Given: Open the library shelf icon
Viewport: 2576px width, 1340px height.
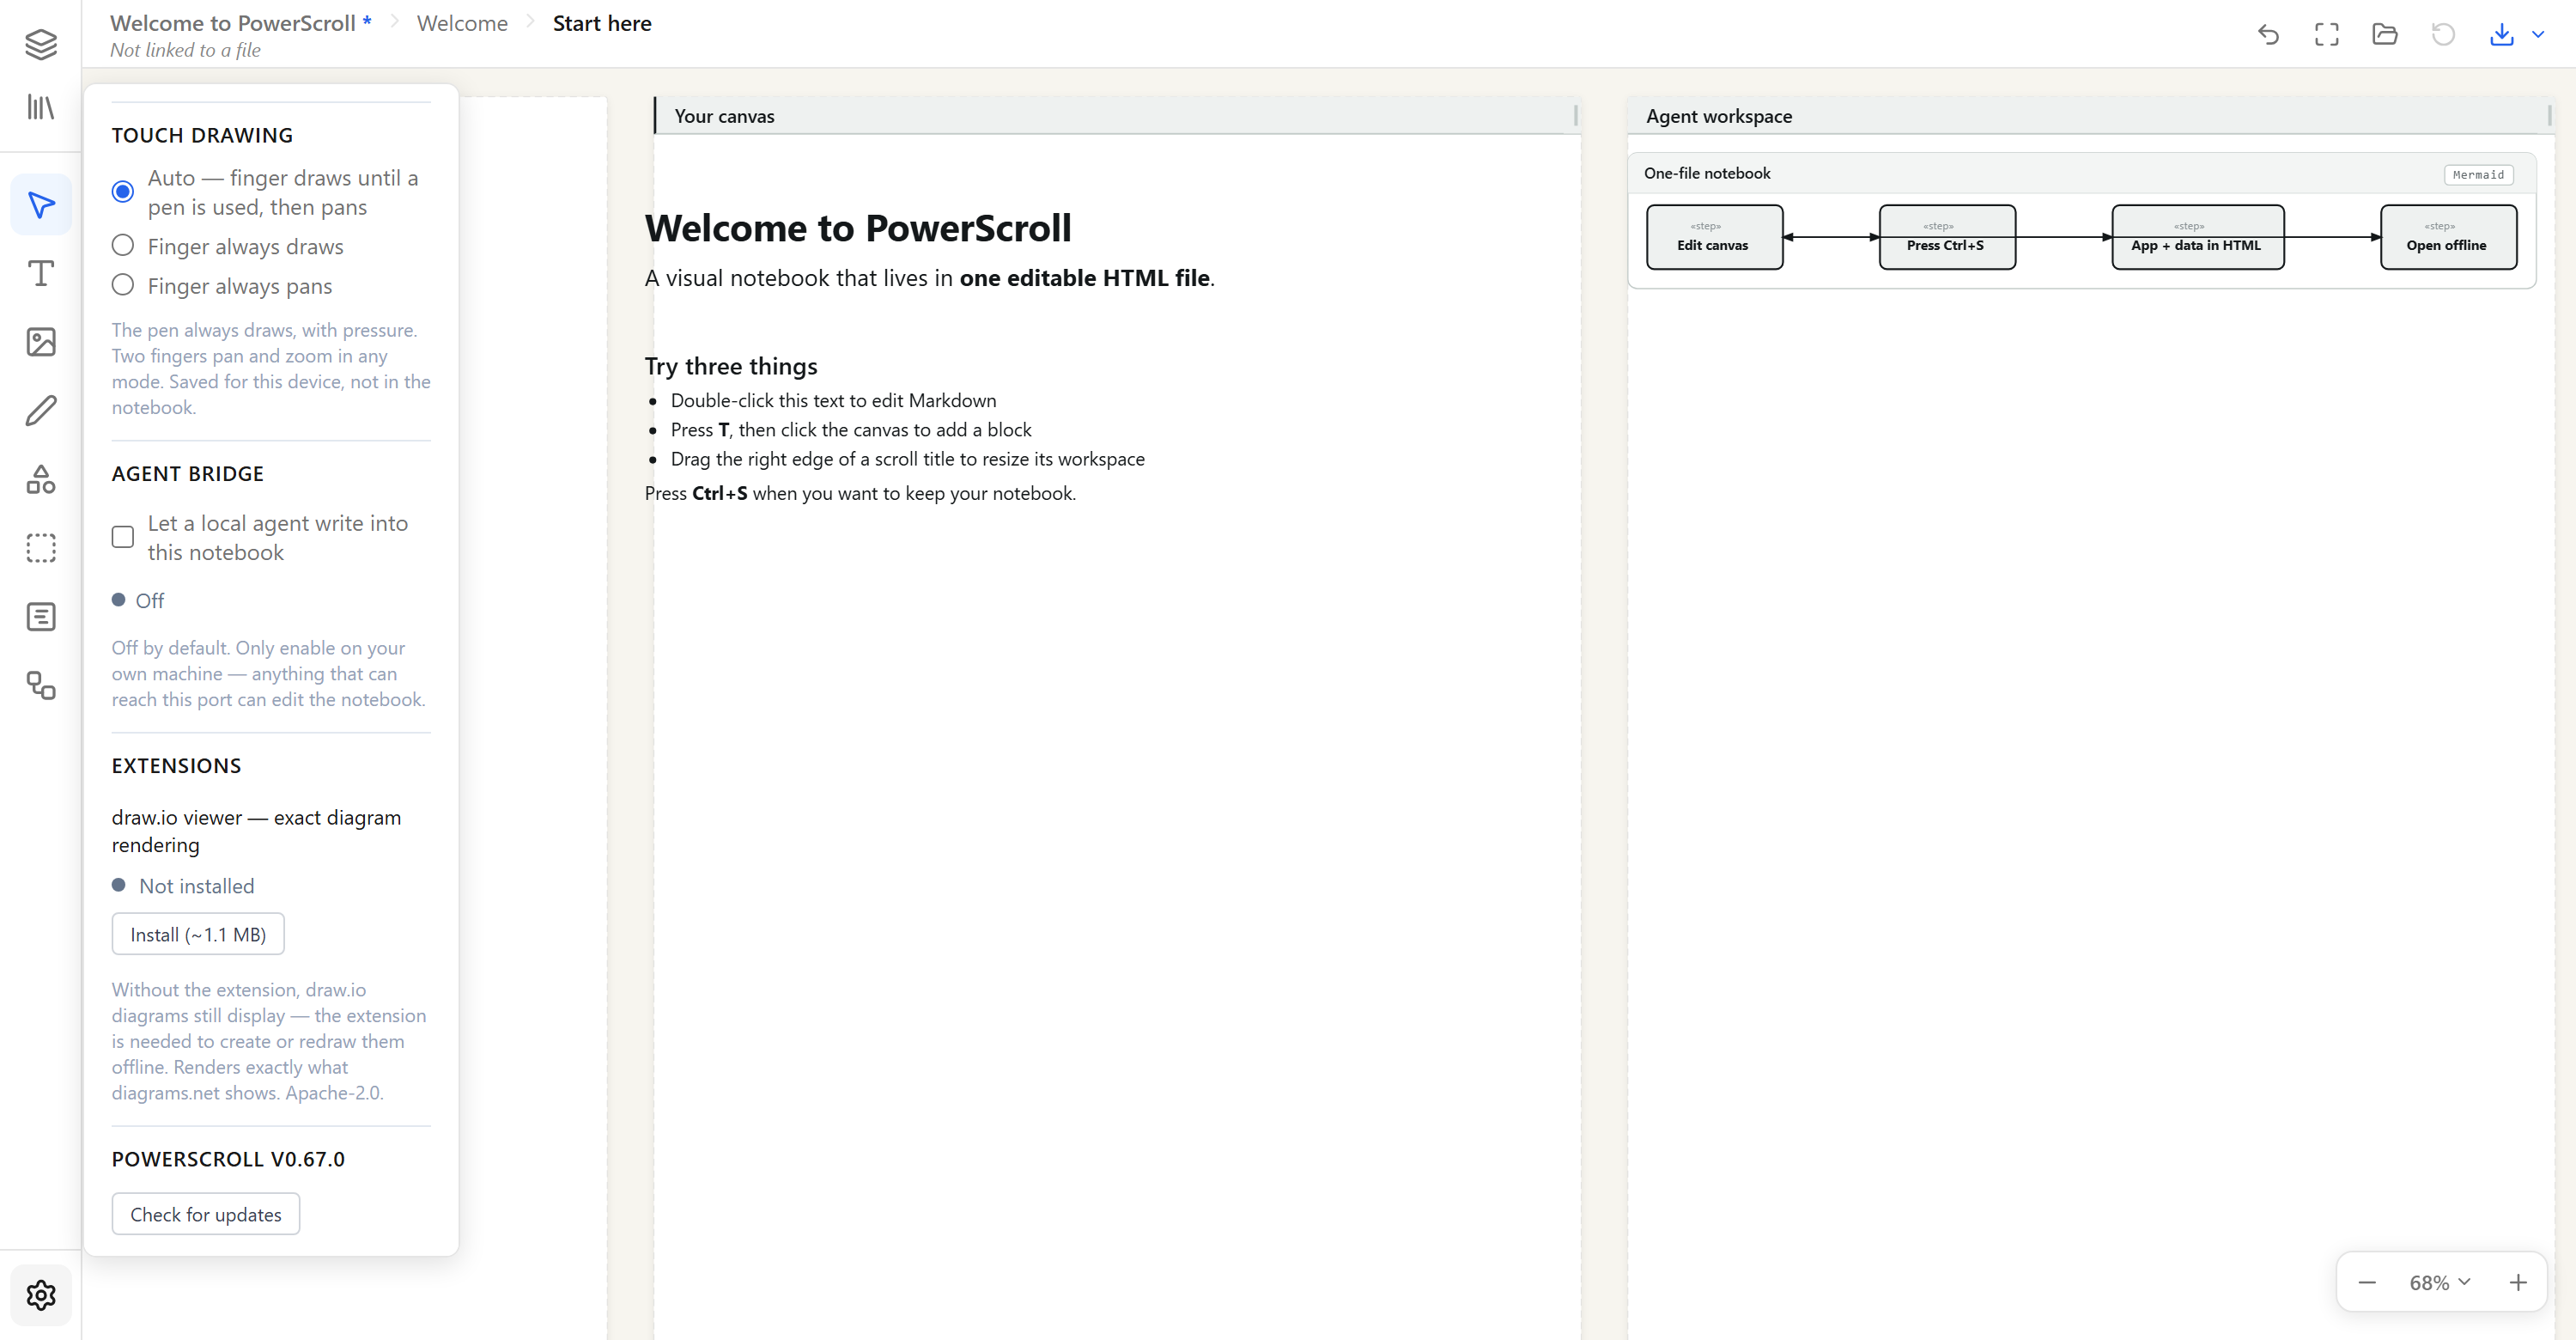Looking at the screenshot, I should click(41, 107).
